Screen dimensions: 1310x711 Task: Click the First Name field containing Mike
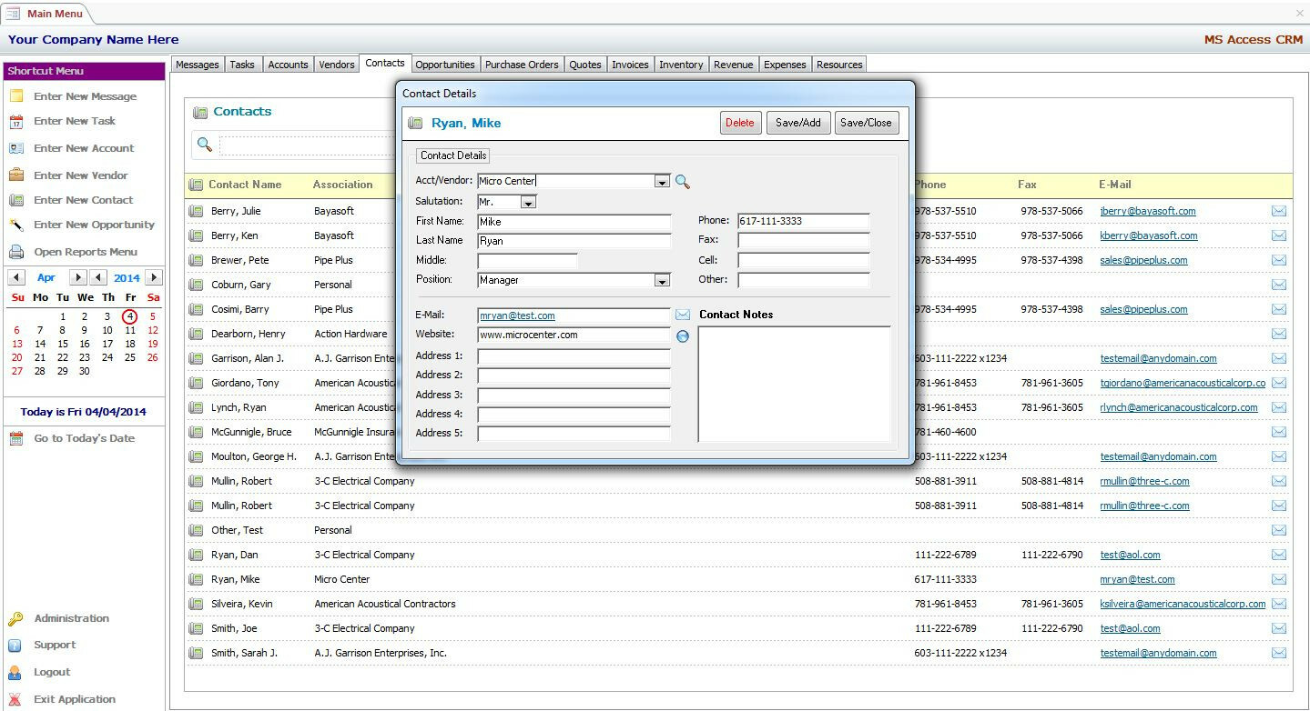tap(574, 222)
